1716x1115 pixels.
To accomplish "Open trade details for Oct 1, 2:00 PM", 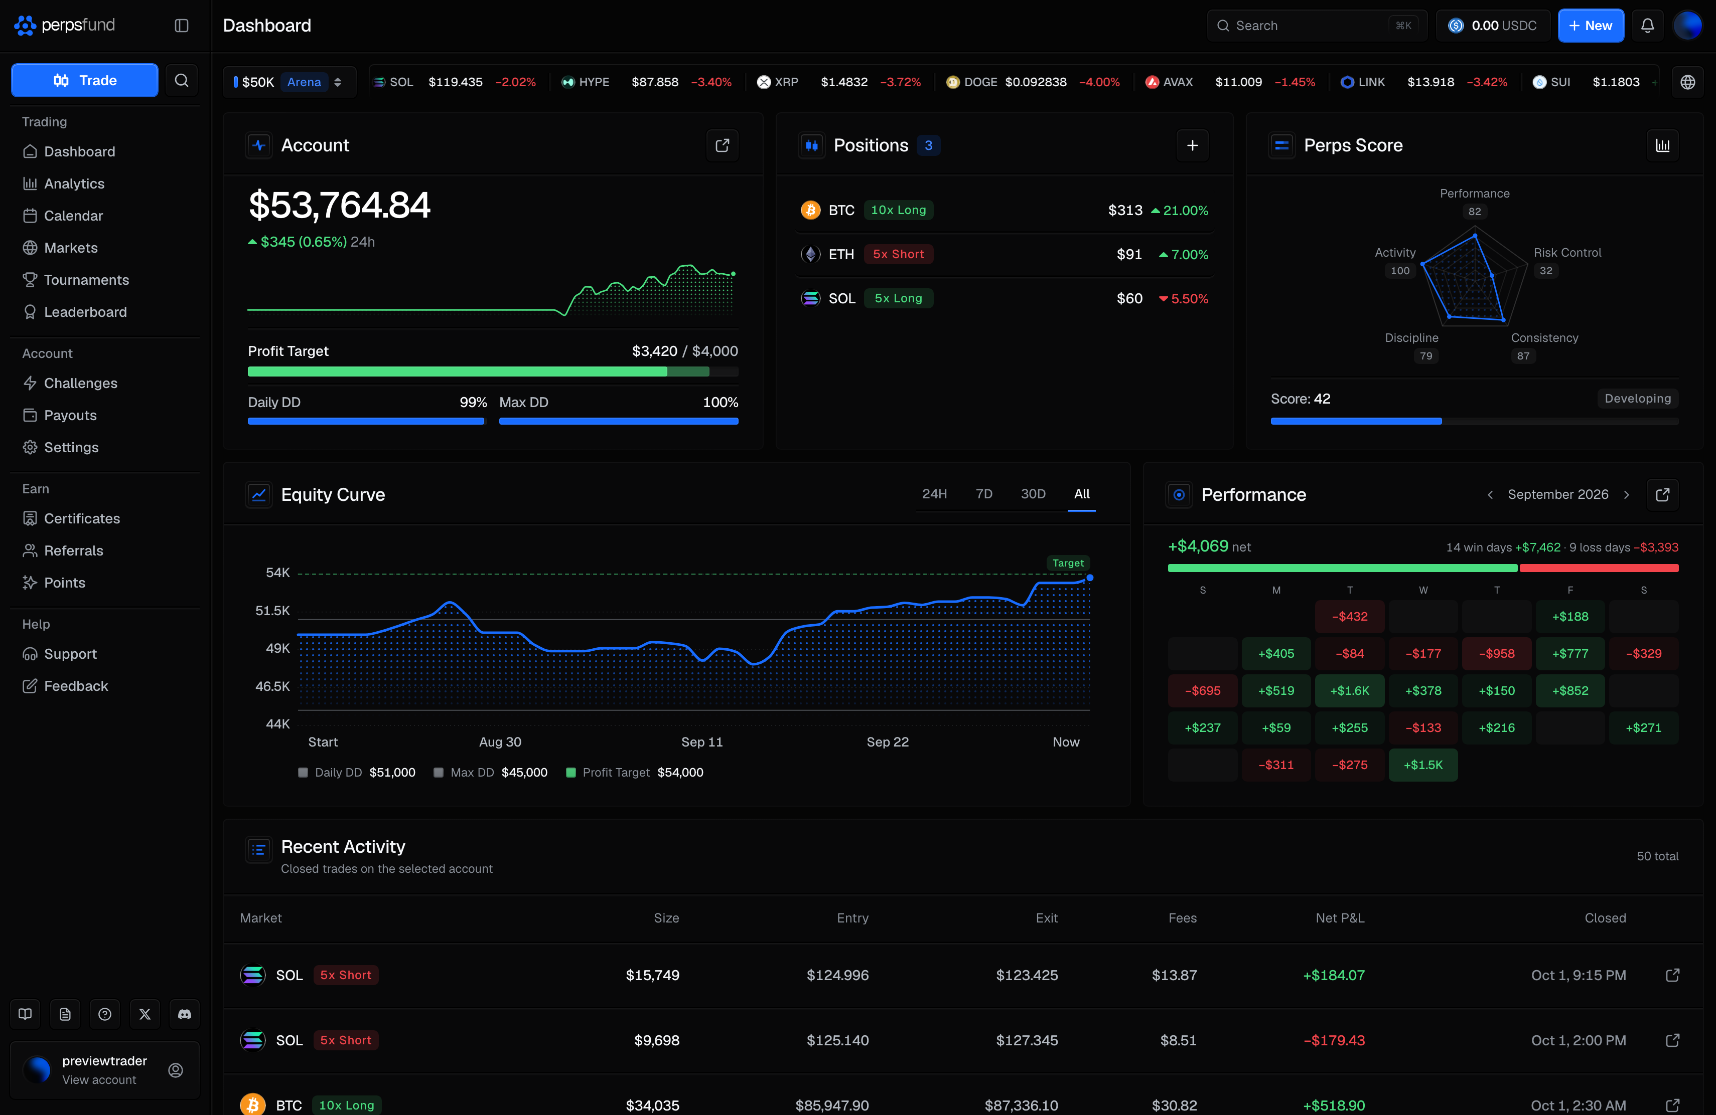I will coord(1673,1040).
